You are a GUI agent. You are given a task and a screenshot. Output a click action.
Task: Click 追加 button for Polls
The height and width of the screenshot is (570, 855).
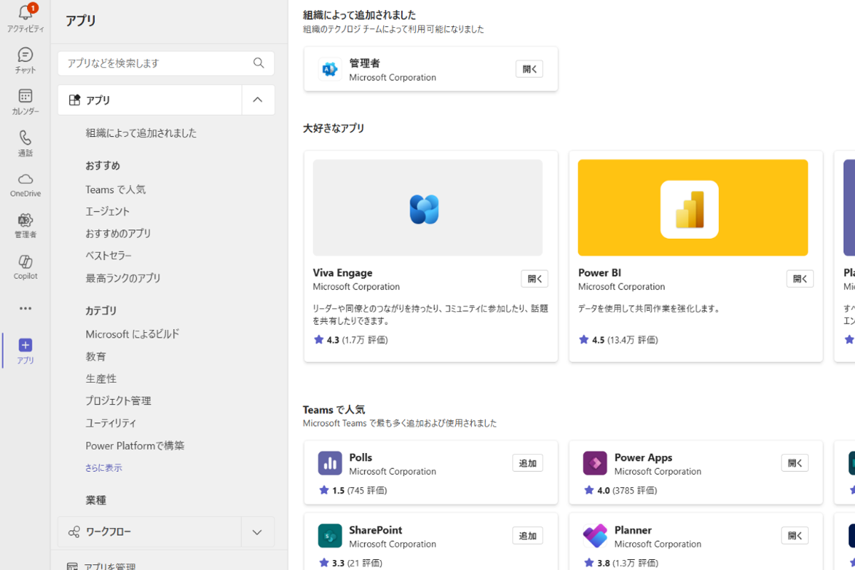(x=527, y=463)
